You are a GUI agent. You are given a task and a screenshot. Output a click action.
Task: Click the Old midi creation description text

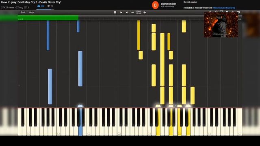pyautogui.click(x=191, y=2)
